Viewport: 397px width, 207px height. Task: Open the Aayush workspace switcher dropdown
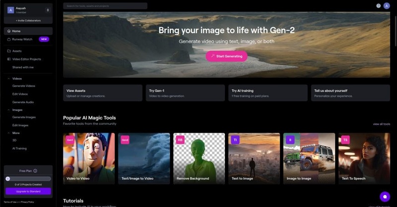coord(48,10)
